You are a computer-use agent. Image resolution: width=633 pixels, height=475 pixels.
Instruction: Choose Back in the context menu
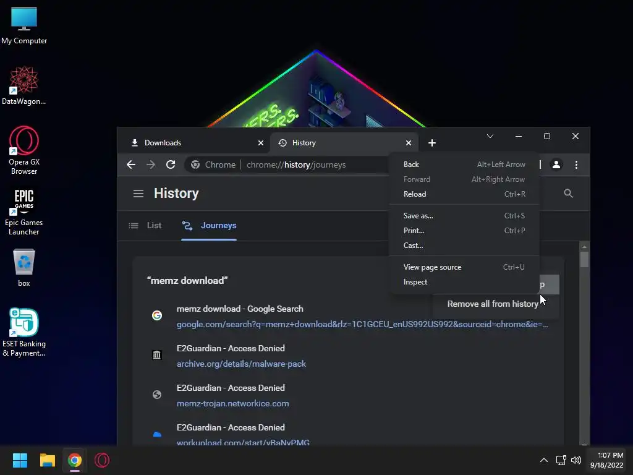[x=464, y=165]
